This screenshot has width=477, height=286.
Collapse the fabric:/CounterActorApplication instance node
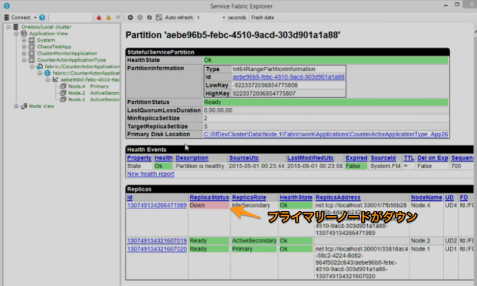point(32,67)
